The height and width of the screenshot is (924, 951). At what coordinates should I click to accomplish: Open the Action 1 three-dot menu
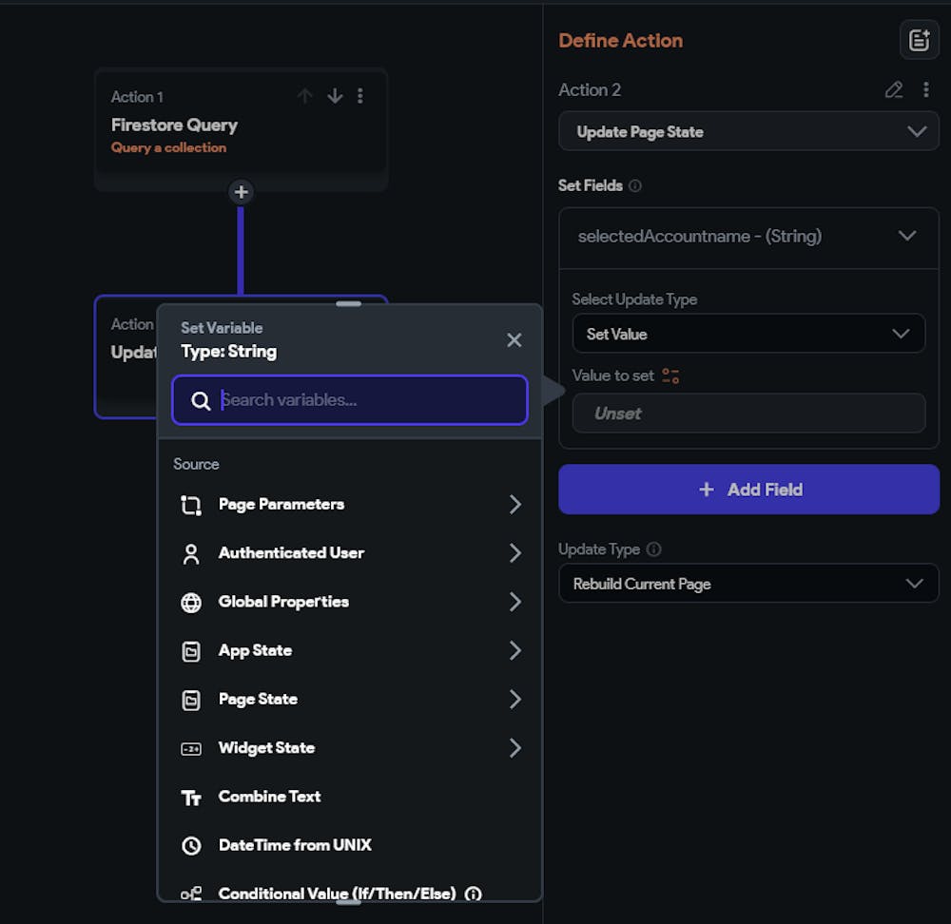(x=359, y=96)
